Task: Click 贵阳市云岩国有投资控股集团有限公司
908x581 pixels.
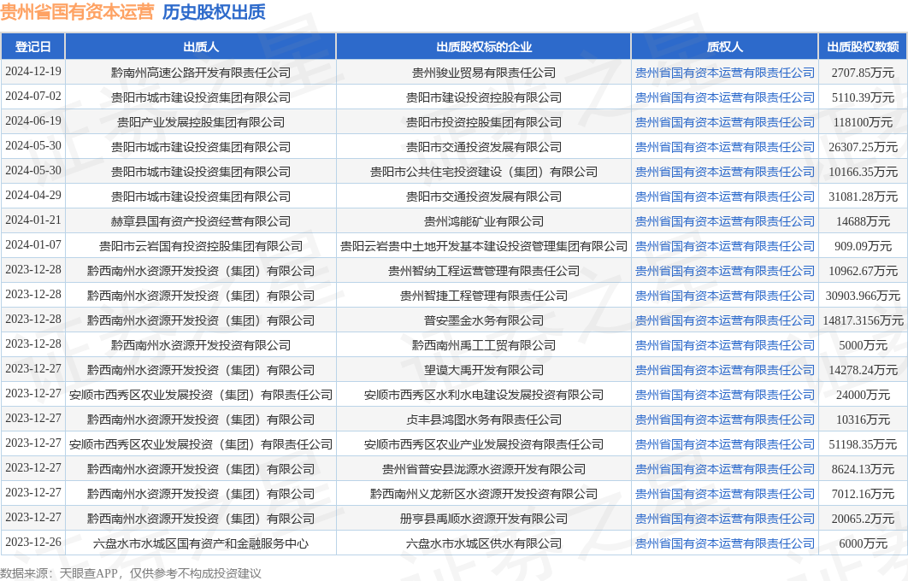Action: coord(201,247)
